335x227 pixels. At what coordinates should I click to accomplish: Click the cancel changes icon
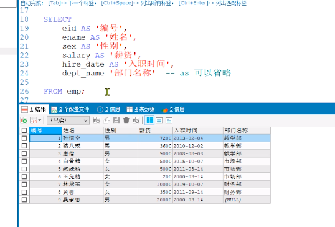(x=136, y=120)
